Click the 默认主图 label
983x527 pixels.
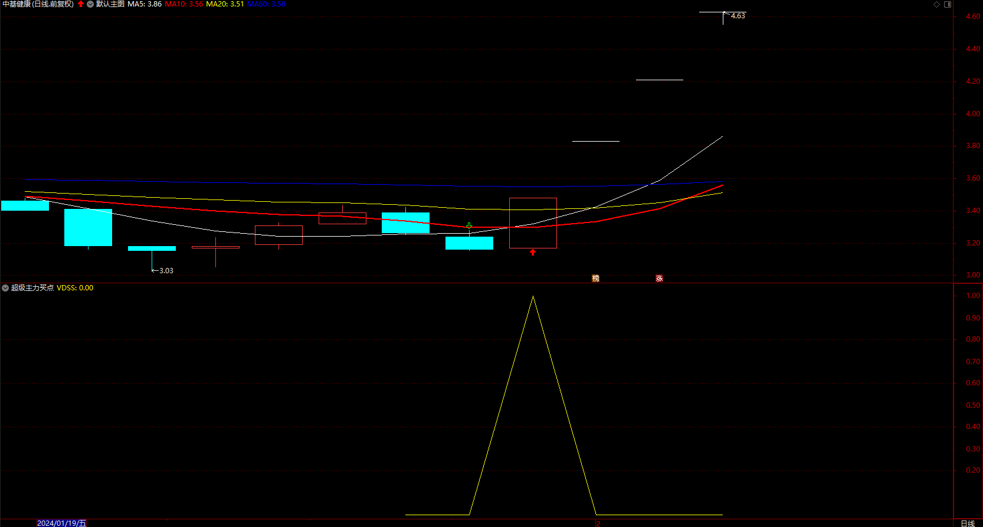click(x=110, y=4)
